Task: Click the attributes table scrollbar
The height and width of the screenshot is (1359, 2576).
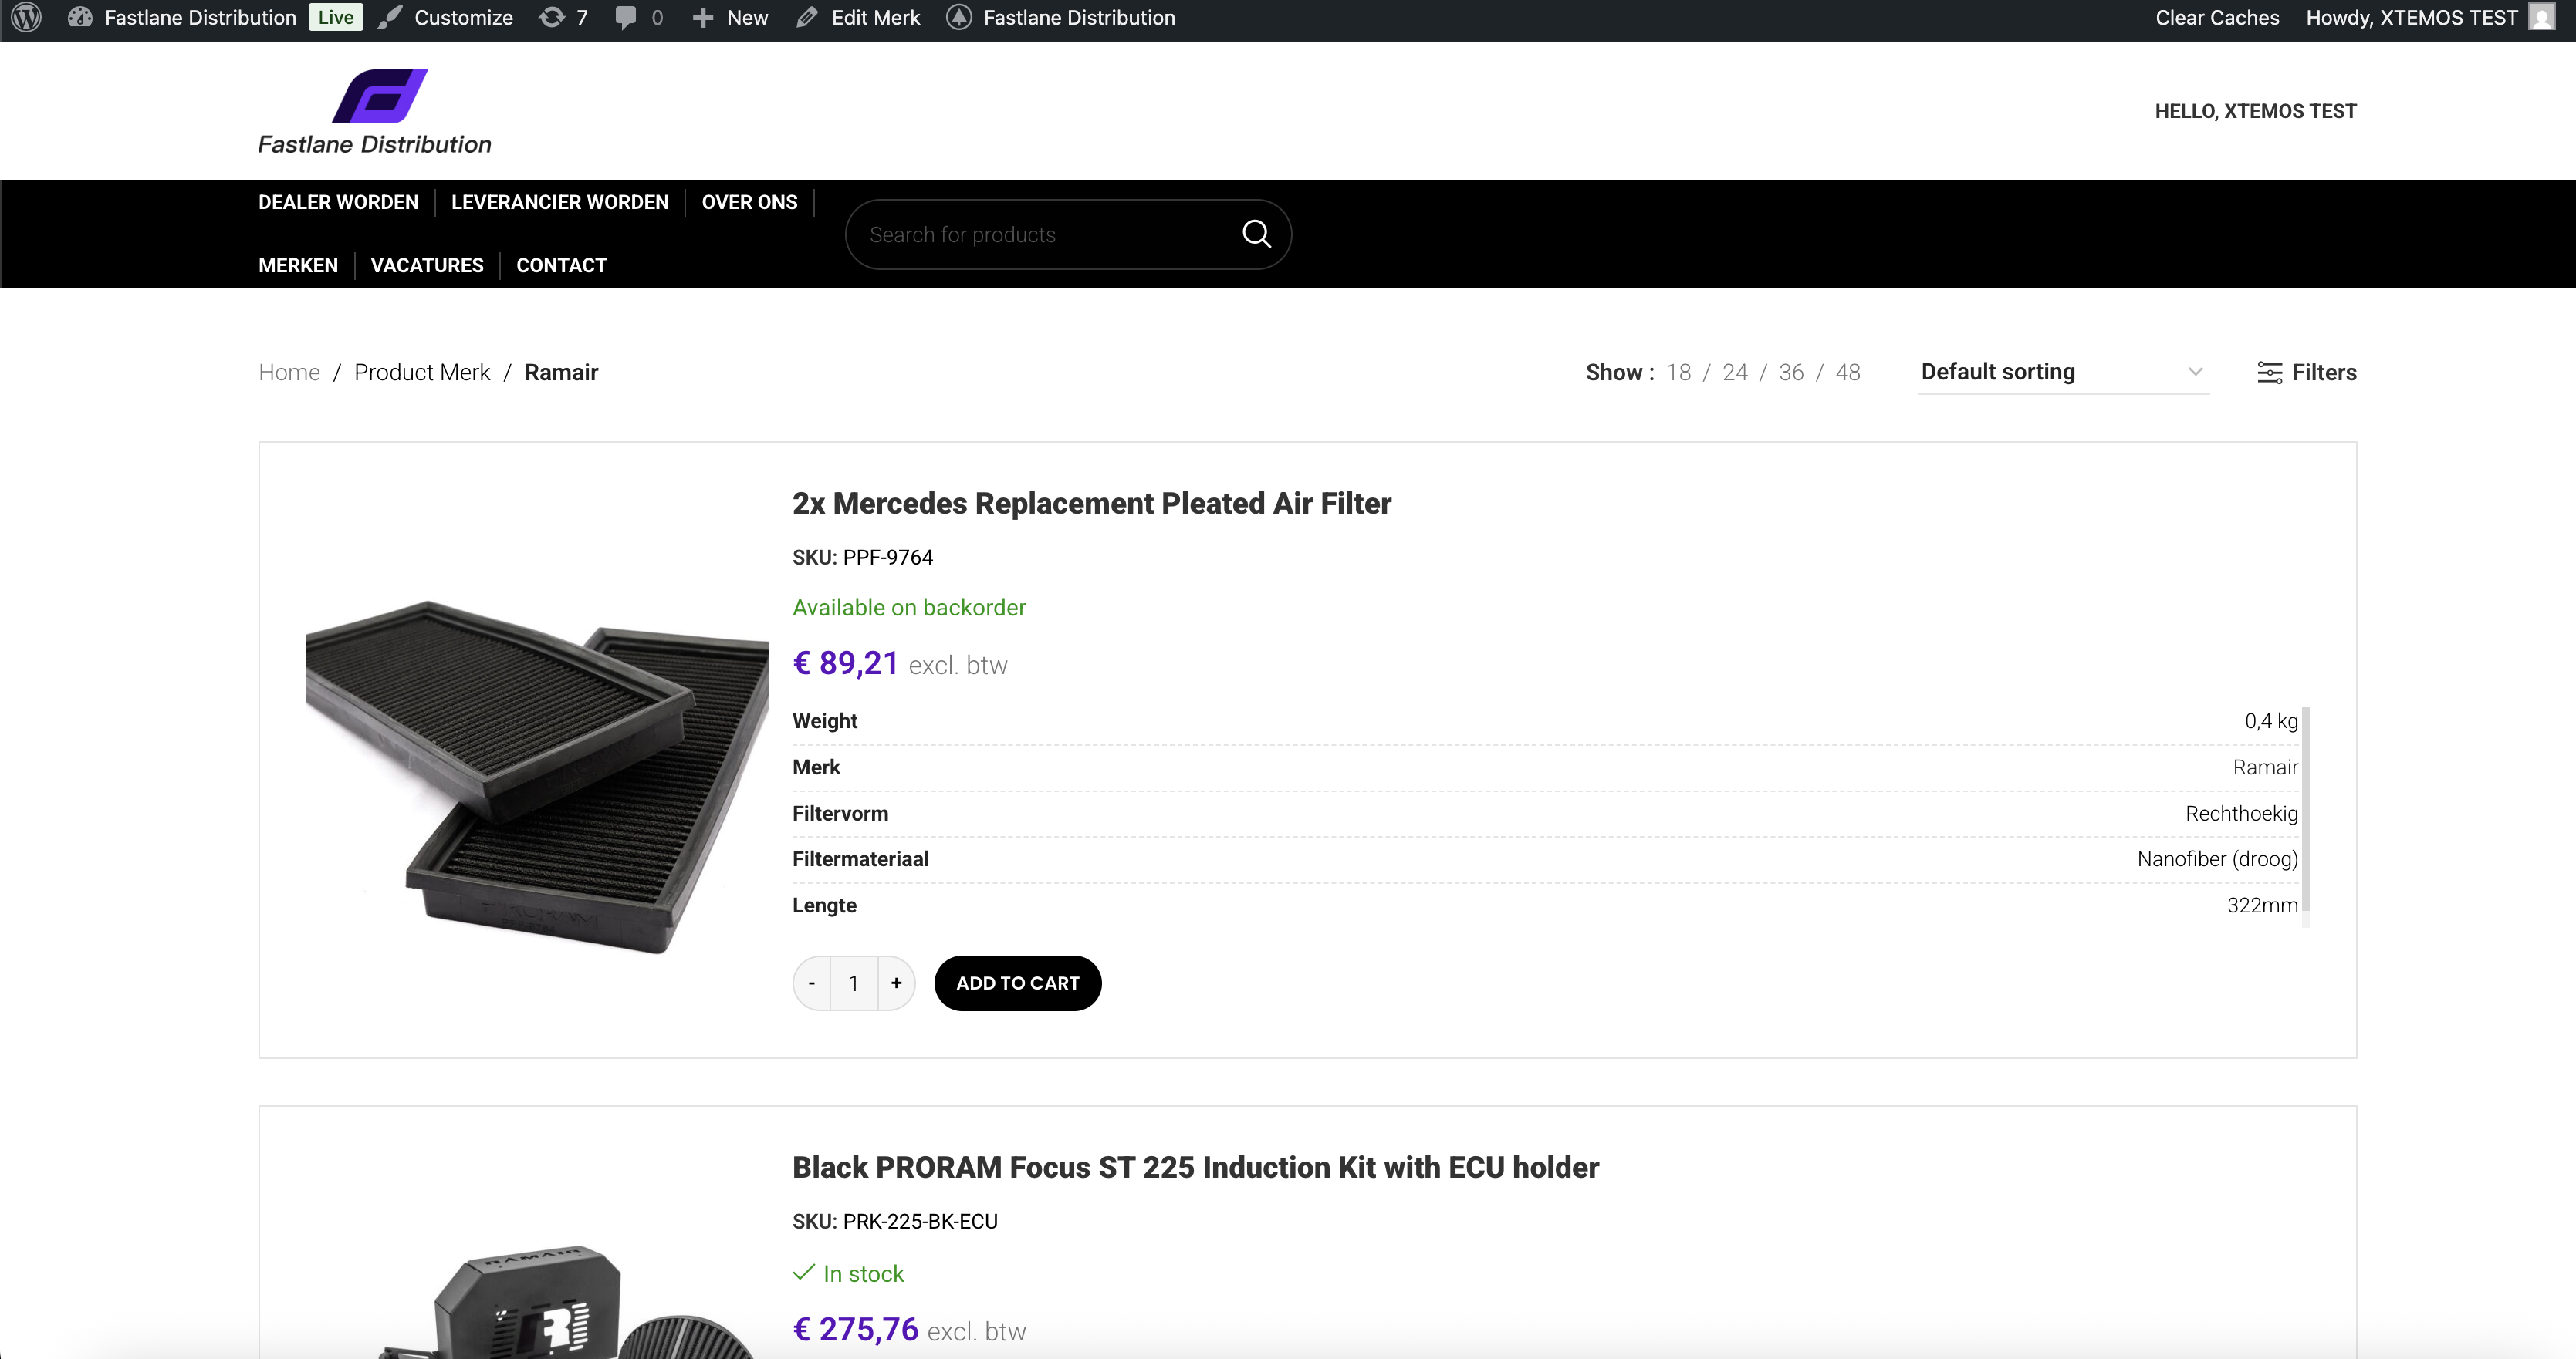Action: coord(2305,814)
